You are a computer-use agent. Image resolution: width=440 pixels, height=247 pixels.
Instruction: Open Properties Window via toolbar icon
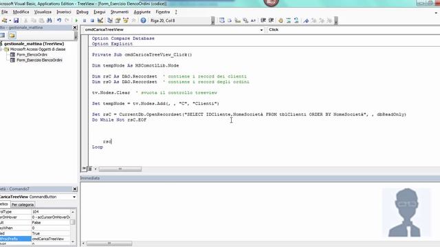pyautogui.click(x=118, y=21)
